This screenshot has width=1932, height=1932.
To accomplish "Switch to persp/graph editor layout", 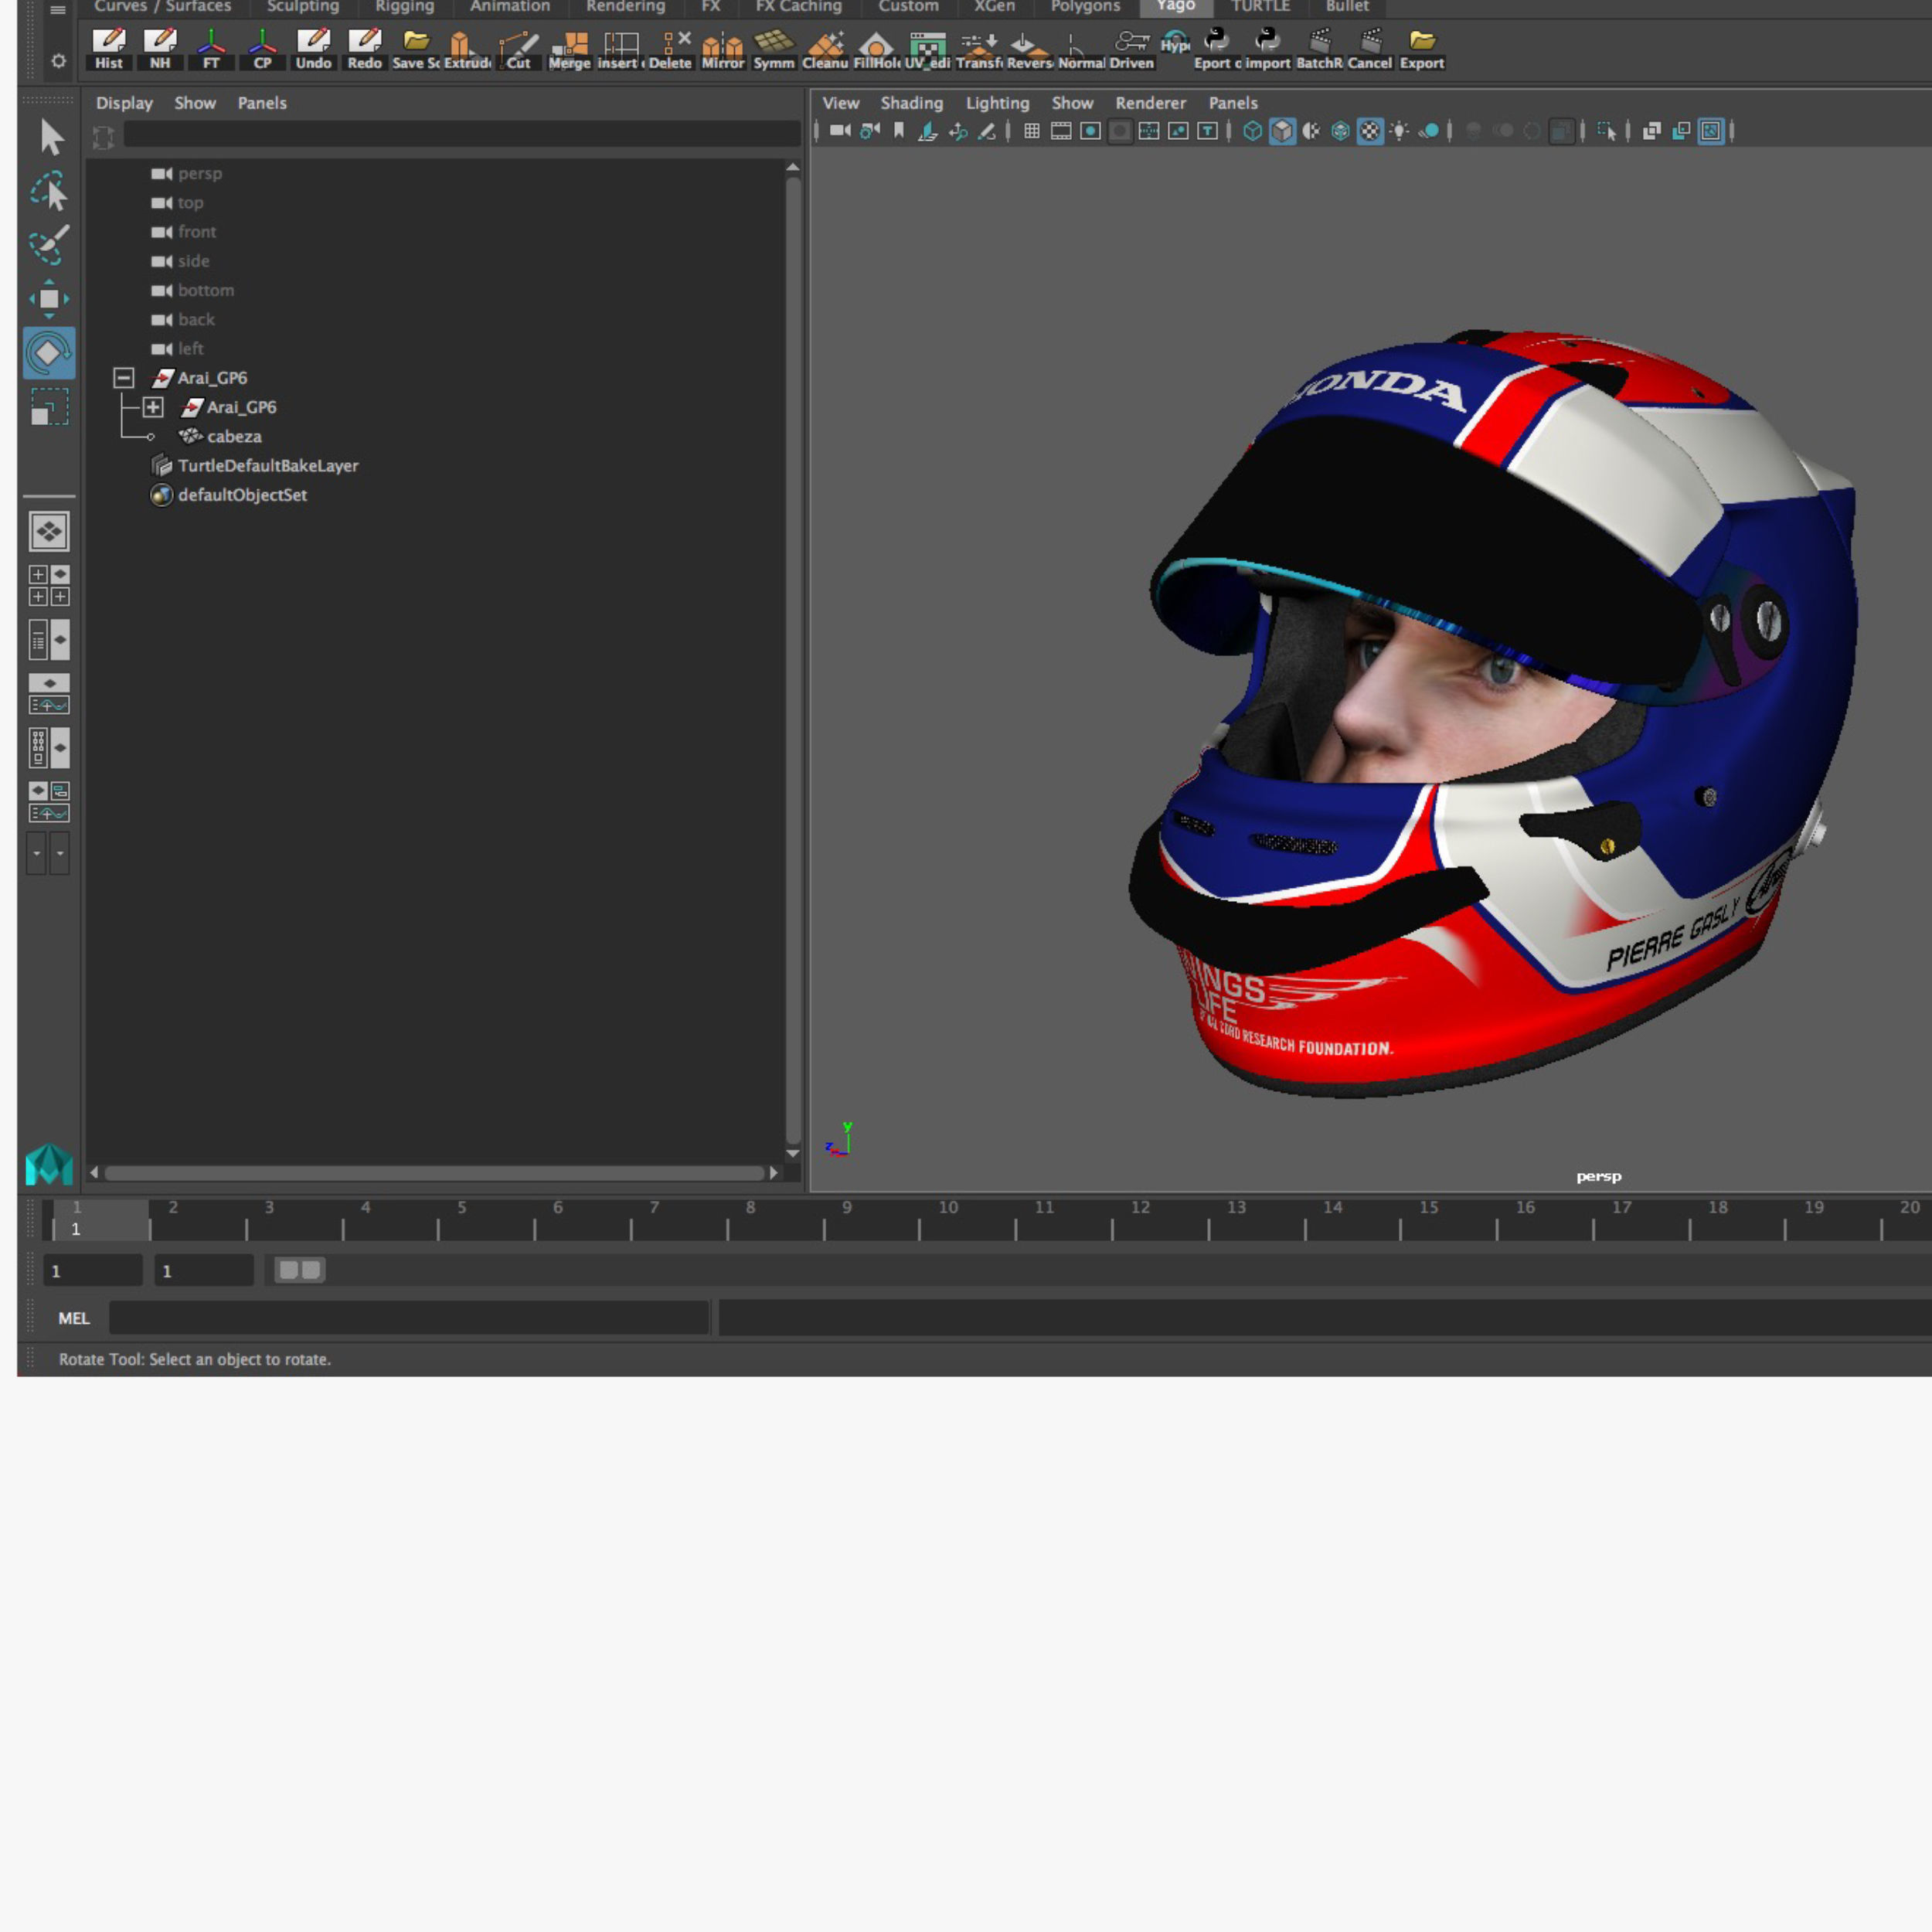I will pyautogui.click(x=49, y=694).
